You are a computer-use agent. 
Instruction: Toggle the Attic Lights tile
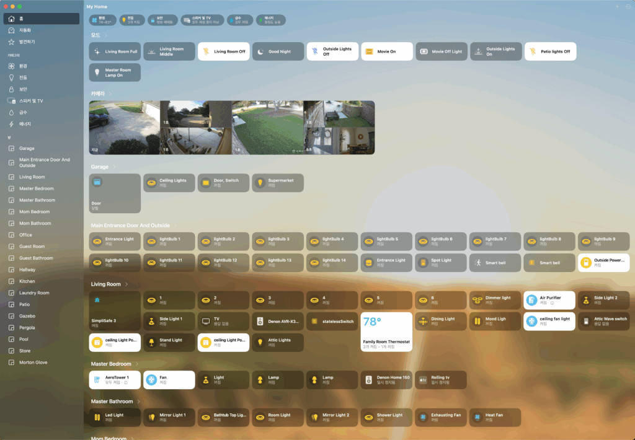278,343
